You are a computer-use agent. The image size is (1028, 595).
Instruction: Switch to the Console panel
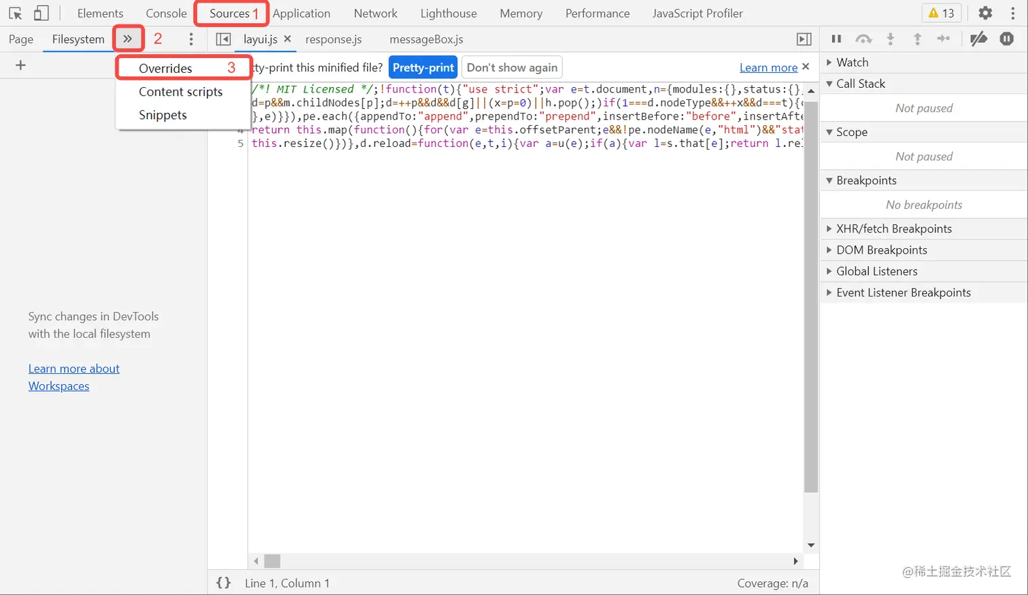[167, 13]
